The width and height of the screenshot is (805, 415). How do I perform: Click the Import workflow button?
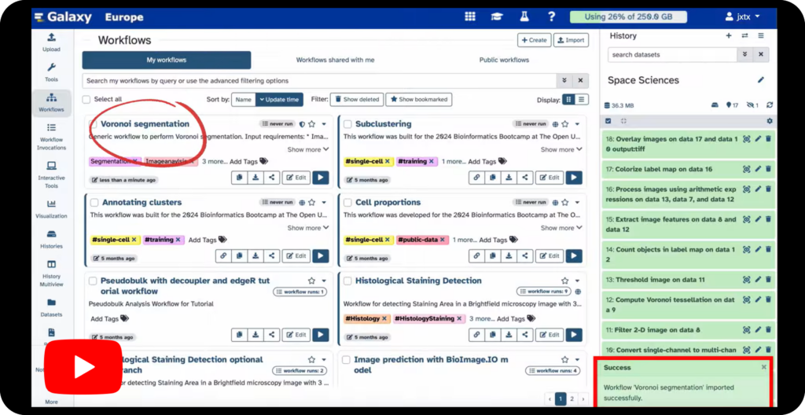click(571, 40)
